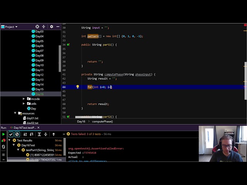Click 'return result;' on line 48
247x185 pixels.
point(98,104)
